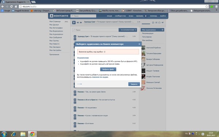Launch Internet Explorer from the taskbar
Image resolution: width=219 pixels, height=137 pixels.
14,134
